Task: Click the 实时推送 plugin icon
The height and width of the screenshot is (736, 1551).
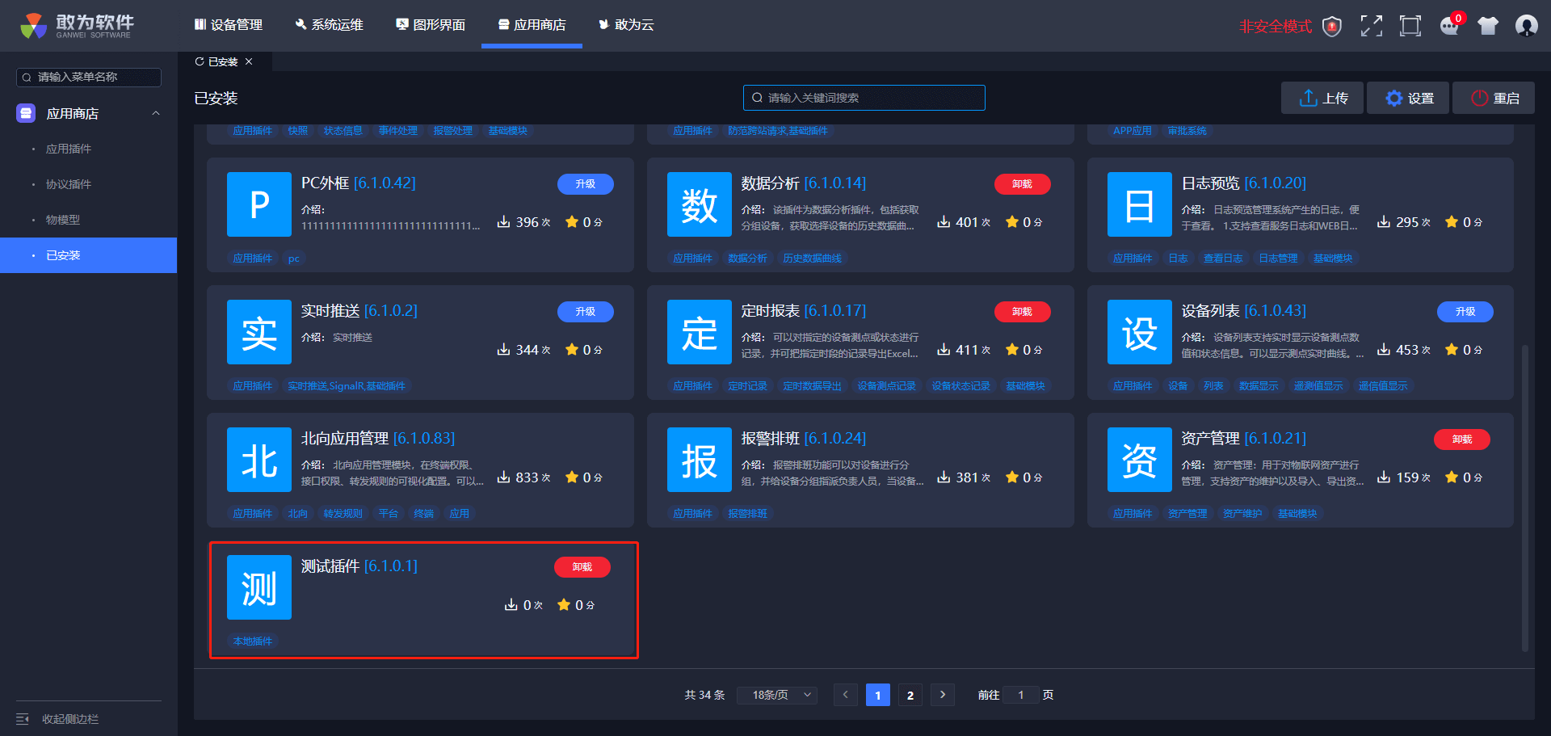Action: point(259,332)
